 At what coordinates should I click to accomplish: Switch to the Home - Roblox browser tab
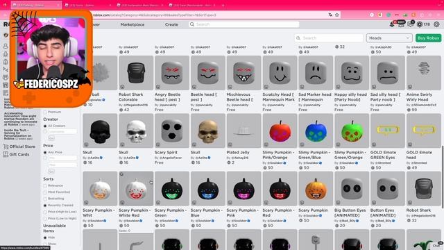tap(88, 5)
